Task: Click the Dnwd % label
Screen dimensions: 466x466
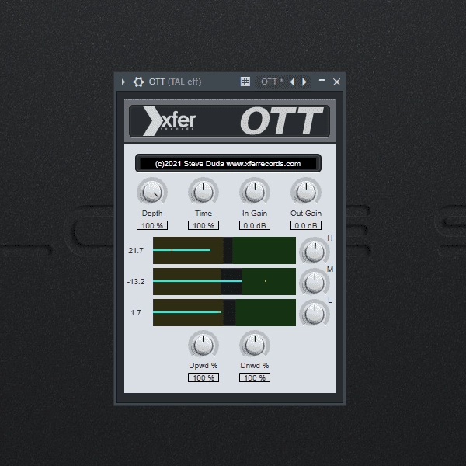Action: (x=255, y=366)
